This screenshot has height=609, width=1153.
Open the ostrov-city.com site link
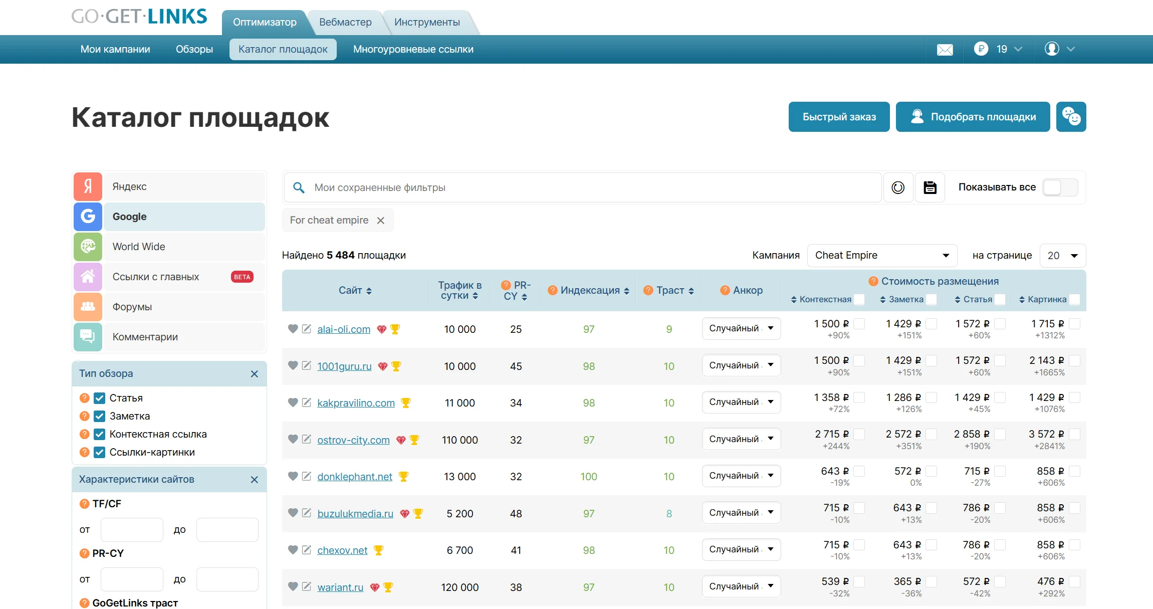(353, 440)
